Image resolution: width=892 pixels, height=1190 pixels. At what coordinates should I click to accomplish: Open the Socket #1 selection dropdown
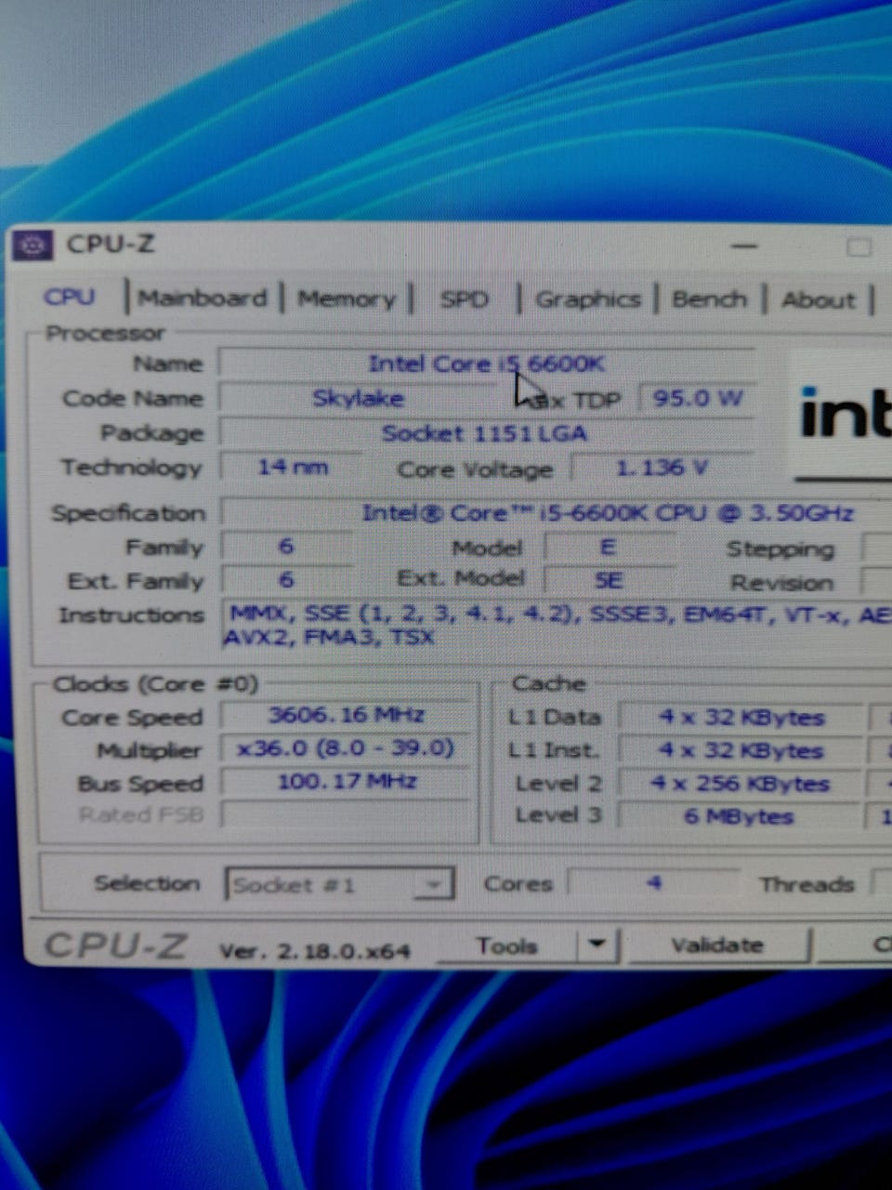click(339, 884)
